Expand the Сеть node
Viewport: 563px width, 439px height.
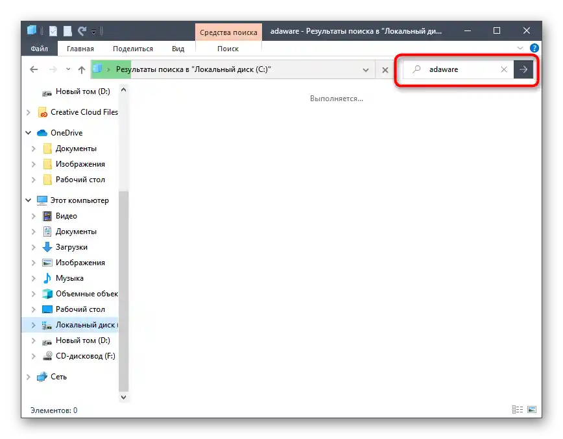pos(29,377)
